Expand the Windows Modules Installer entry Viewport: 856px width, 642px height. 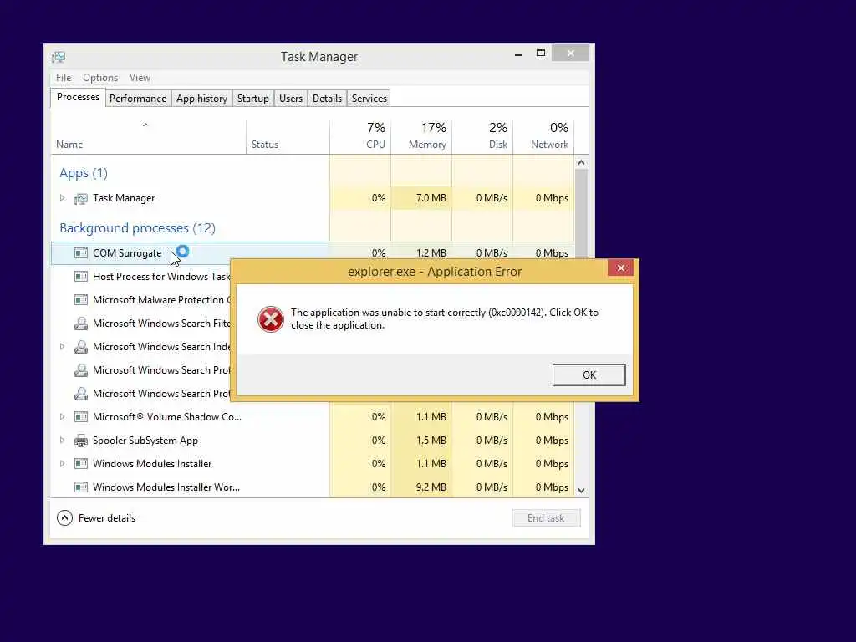(x=62, y=463)
